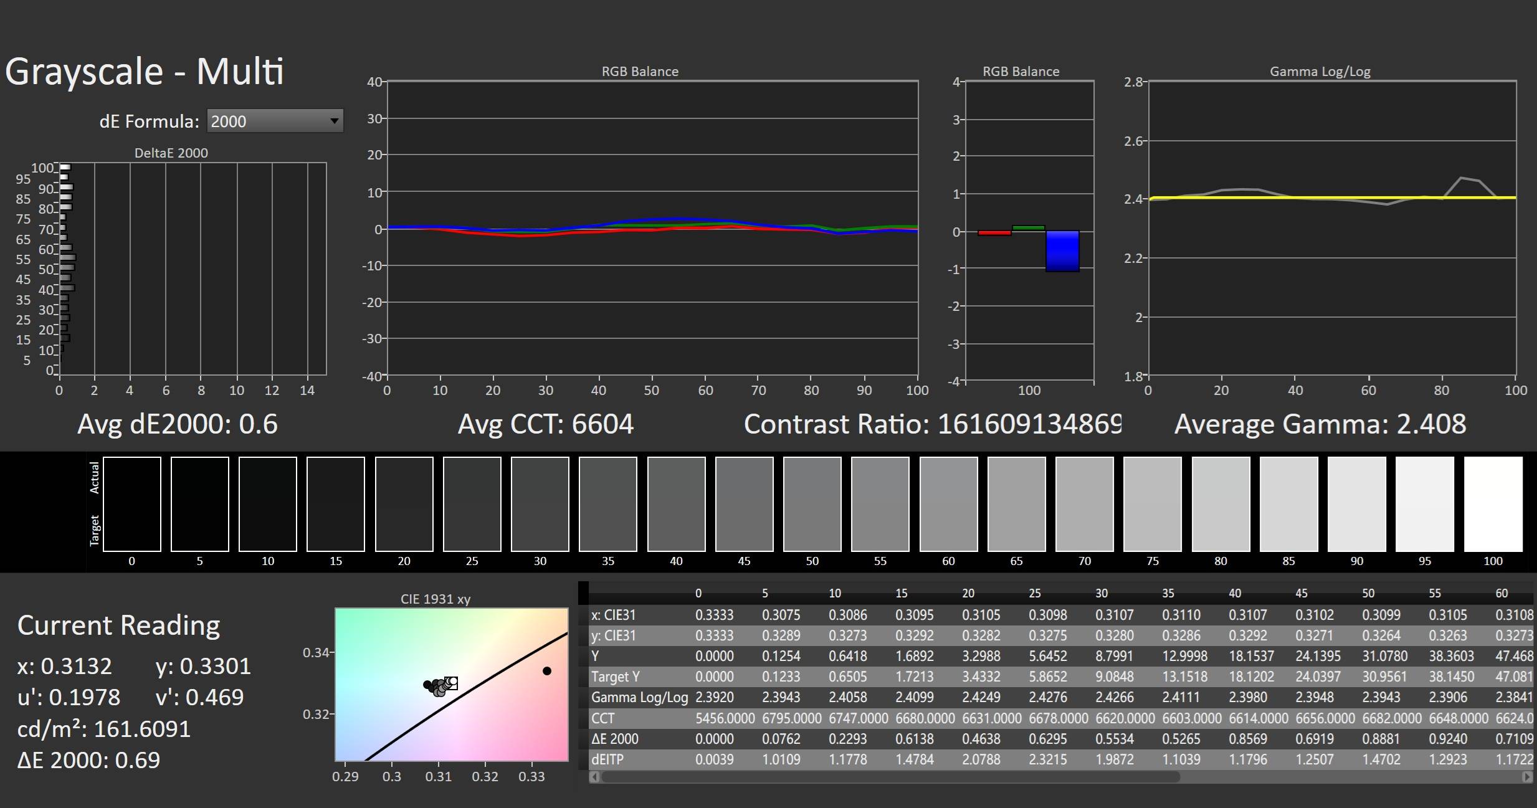Click the 90 percent gray swatch

tap(1356, 504)
